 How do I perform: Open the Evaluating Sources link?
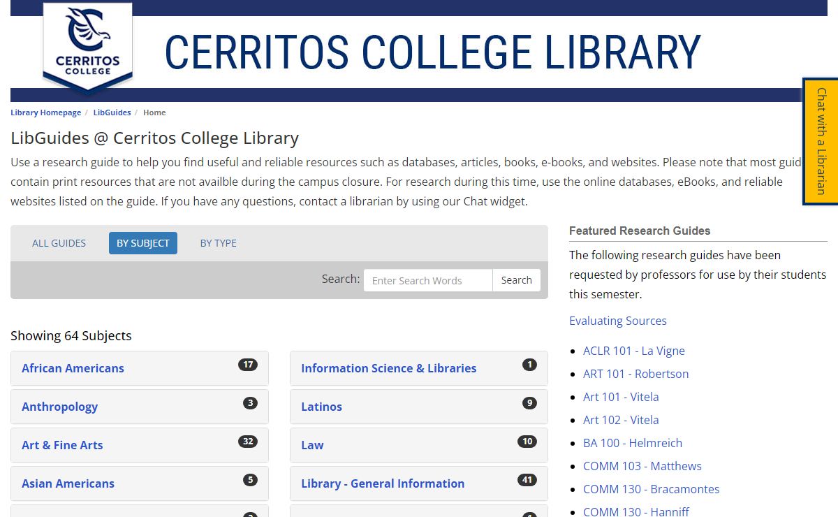pos(618,321)
